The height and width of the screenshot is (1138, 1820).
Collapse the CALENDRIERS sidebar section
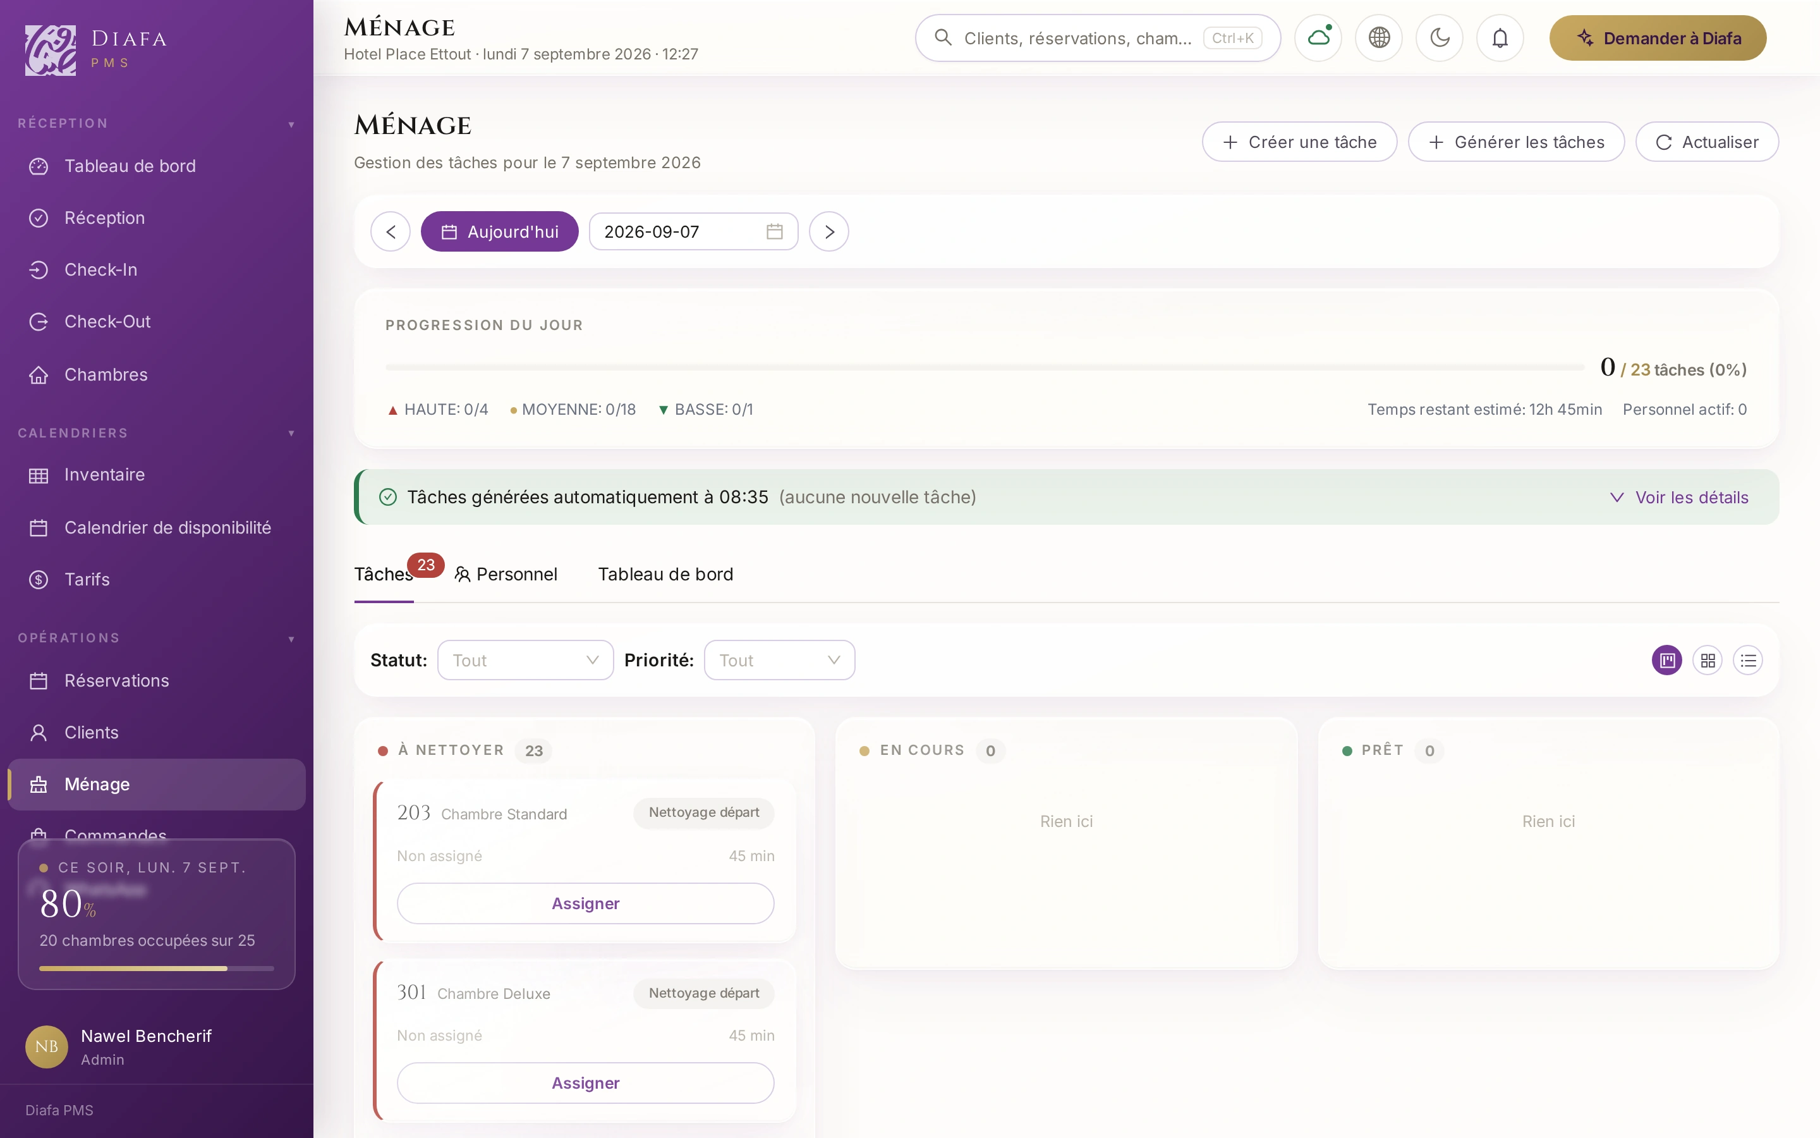[157, 434]
